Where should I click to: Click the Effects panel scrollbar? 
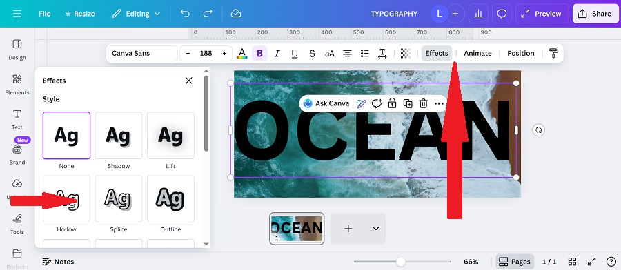[x=206, y=114]
